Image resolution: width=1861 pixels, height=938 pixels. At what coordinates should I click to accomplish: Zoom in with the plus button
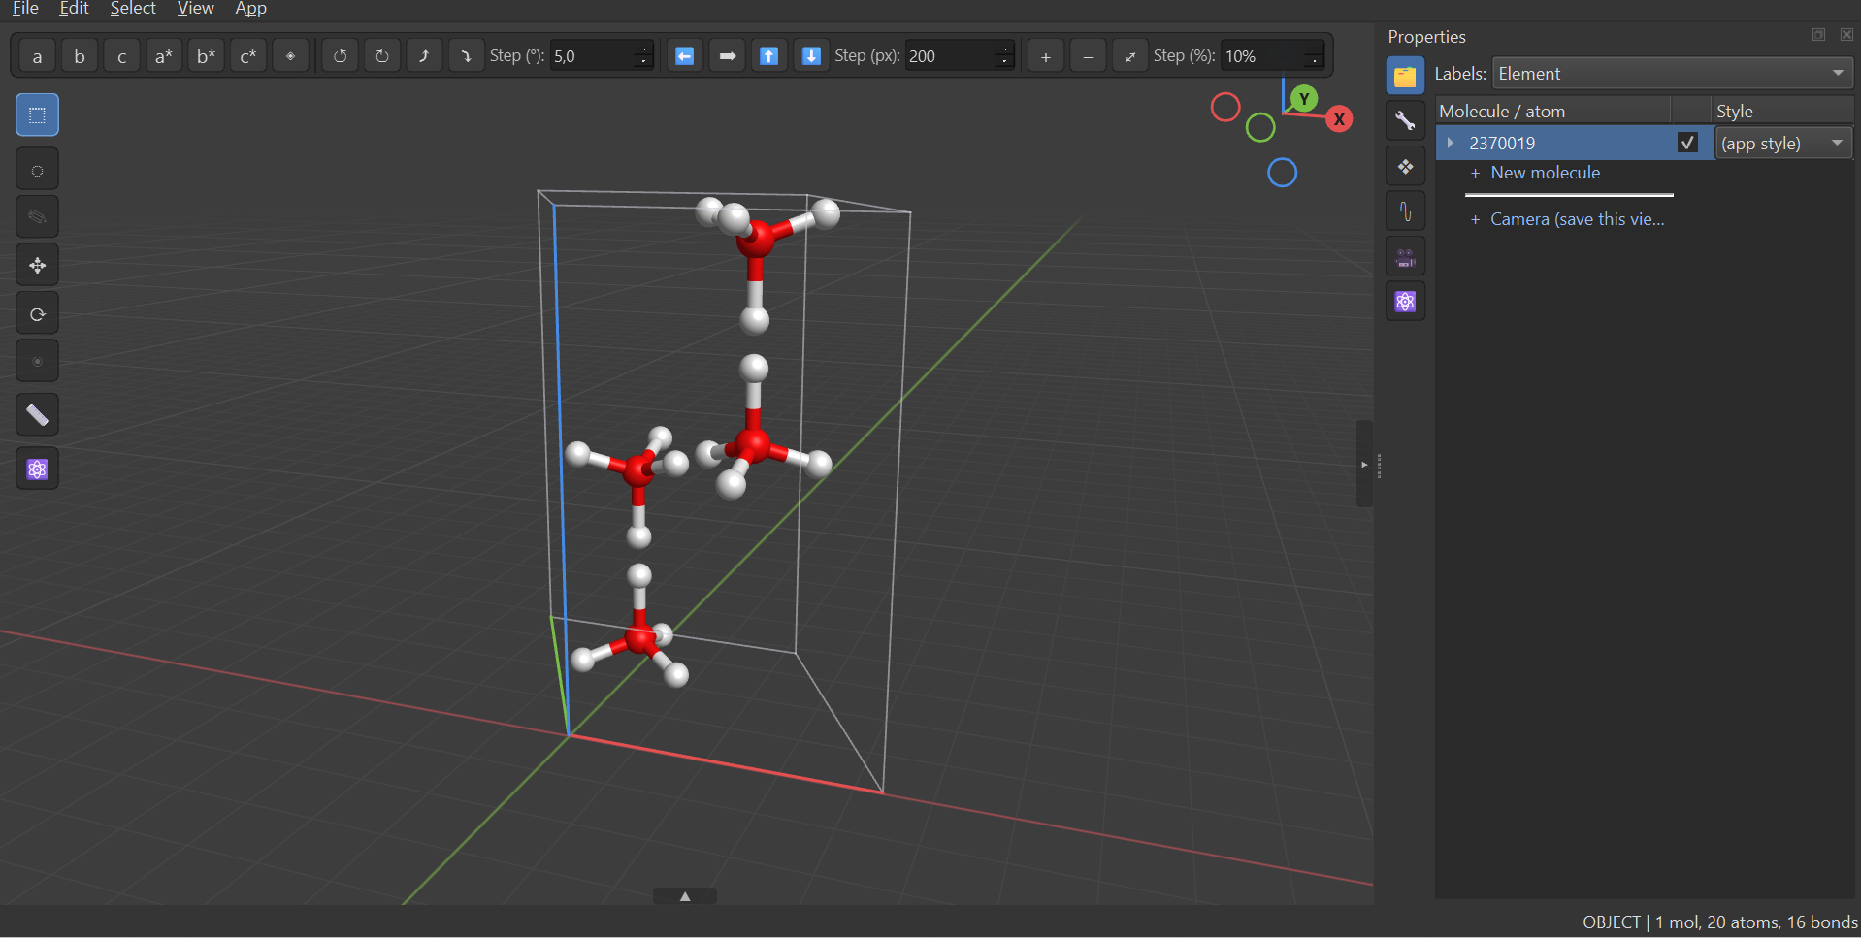point(1045,56)
